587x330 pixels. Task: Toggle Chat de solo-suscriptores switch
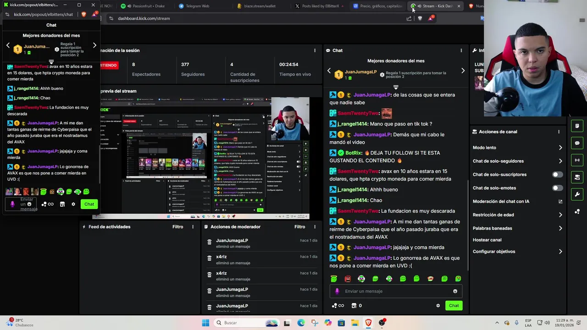(557, 175)
